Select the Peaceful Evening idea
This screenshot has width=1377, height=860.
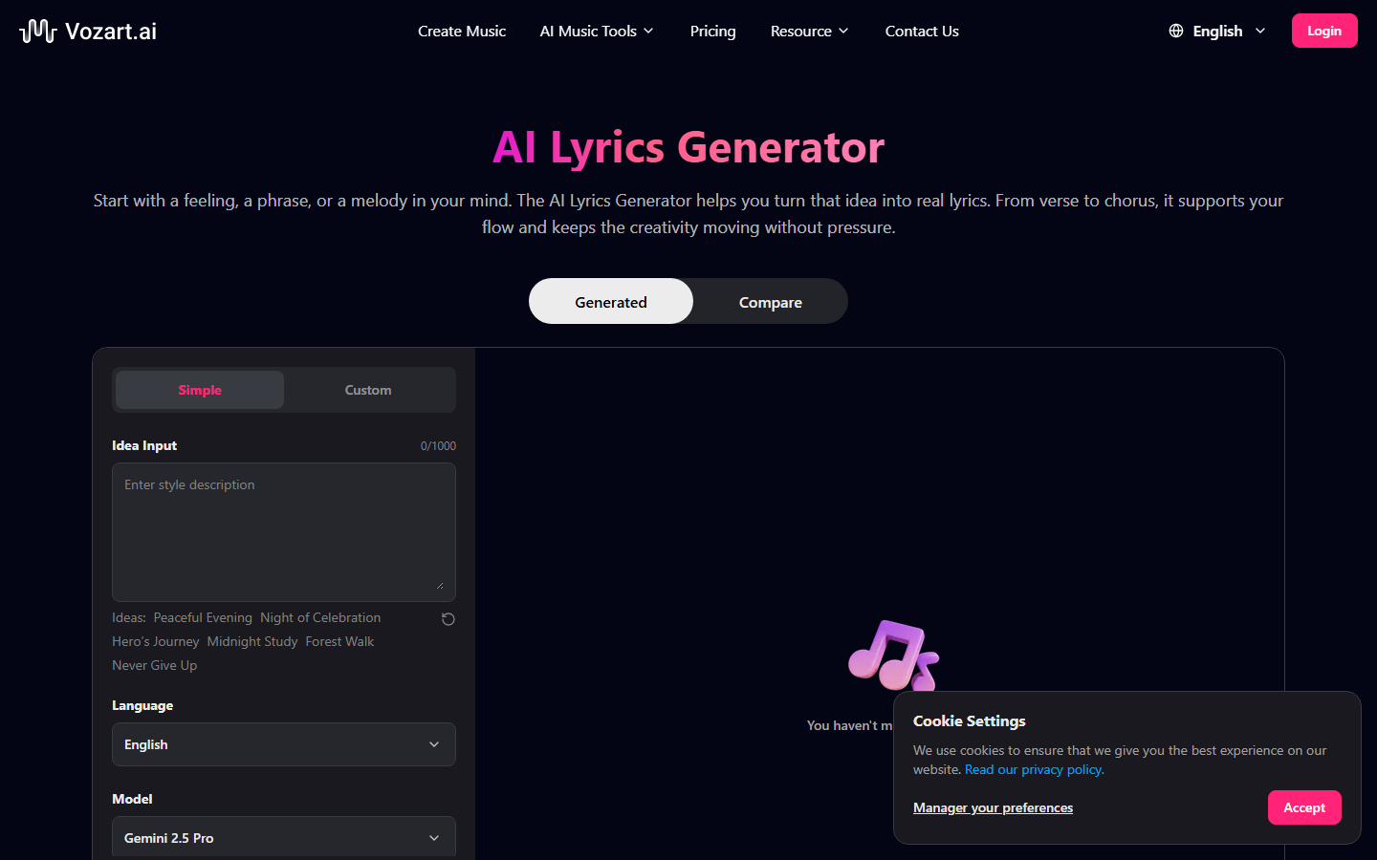203,617
